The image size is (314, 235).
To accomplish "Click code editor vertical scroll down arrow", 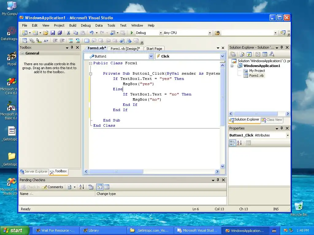I will pyautogui.click(x=222, y=166).
